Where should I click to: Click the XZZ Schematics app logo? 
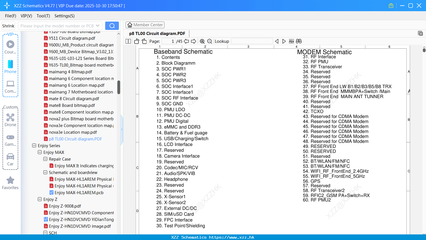pos(7,6)
